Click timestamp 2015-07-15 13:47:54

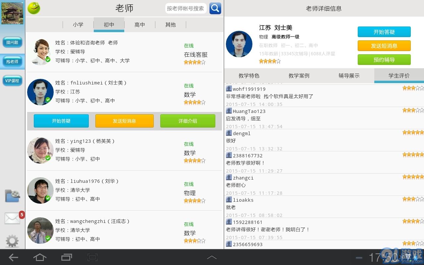[x=254, y=127]
